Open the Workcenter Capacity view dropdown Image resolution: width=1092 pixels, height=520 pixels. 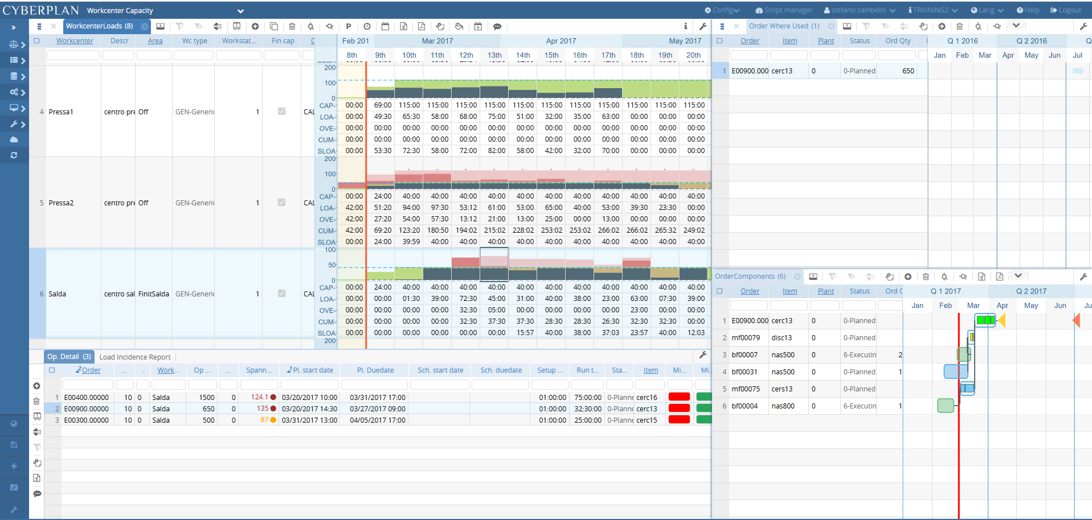tap(240, 10)
